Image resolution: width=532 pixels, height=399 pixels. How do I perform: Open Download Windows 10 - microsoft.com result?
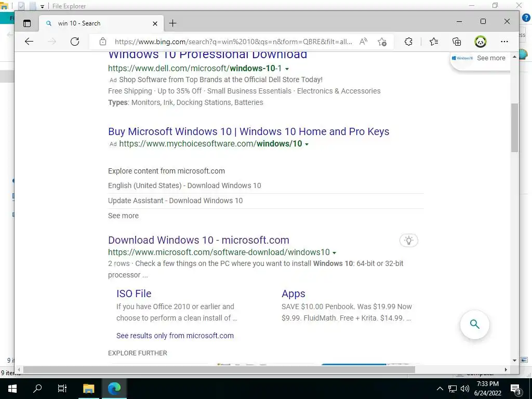tap(198, 240)
